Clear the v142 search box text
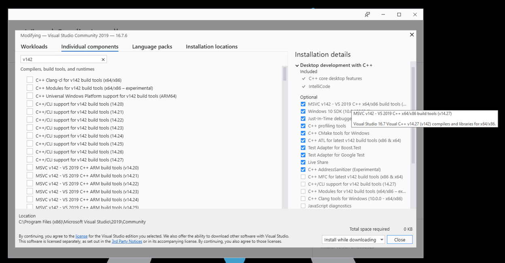 coord(103,59)
